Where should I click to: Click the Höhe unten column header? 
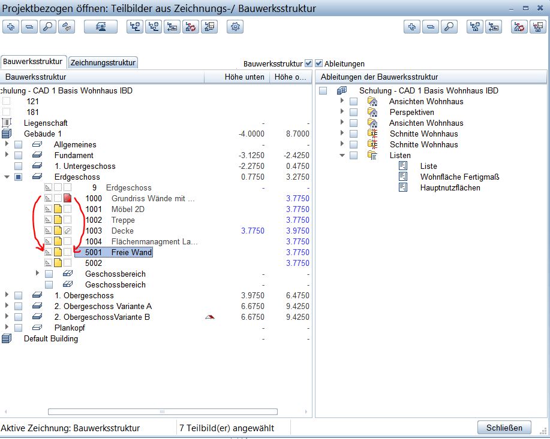point(244,77)
